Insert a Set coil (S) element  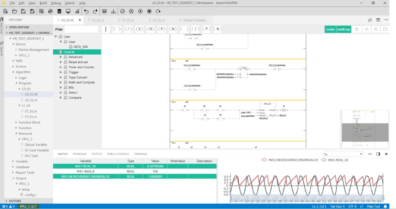click(140, 29)
